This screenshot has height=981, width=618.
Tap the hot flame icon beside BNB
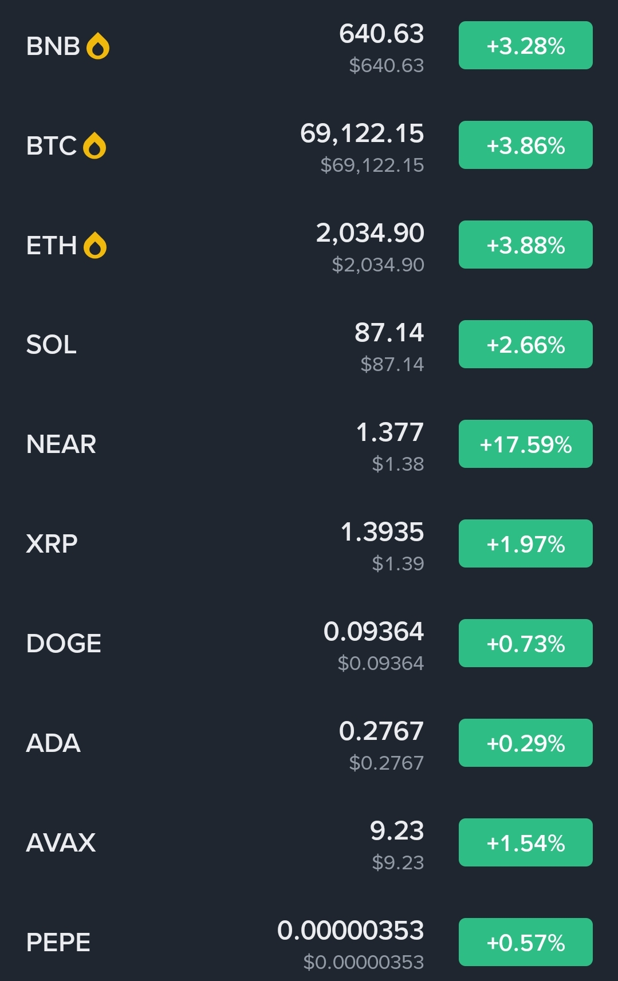tap(98, 46)
